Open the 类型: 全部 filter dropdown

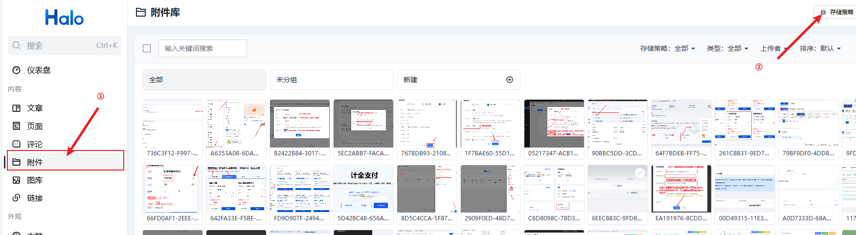727,48
